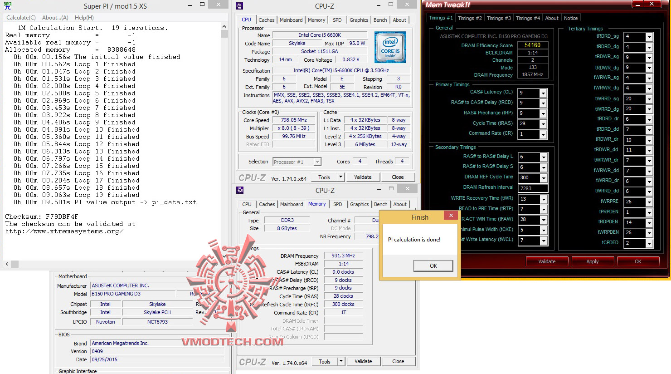Click the Close button in the top CPU-Z window
The height and width of the screenshot is (374, 671).
click(398, 177)
